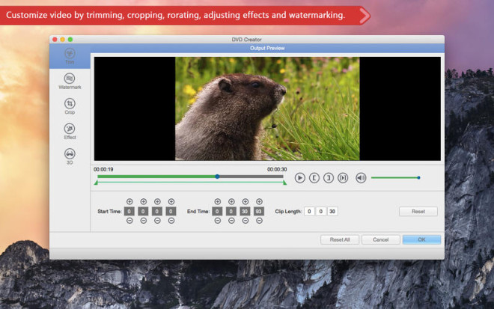The height and width of the screenshot is (309, 494).
Task: Click the Clip Length seconds field
Action: [x=332, y=212]
